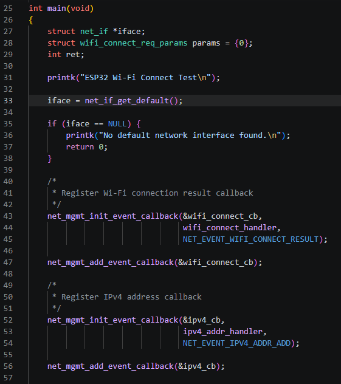Click 'net_mgmt_add_event_callback' on line 56
The height and width of the screenshot is (384, 341).
coord(111,366)
